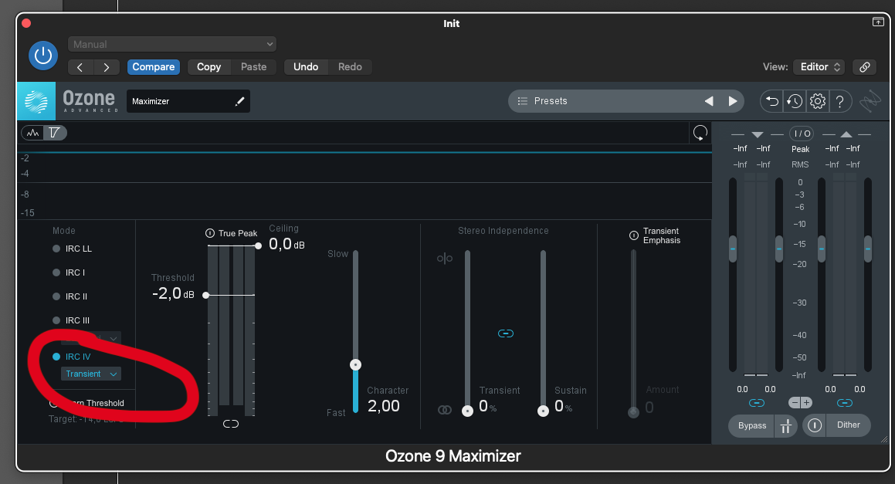Toggle the plugin power bypass button

(42, 56)
